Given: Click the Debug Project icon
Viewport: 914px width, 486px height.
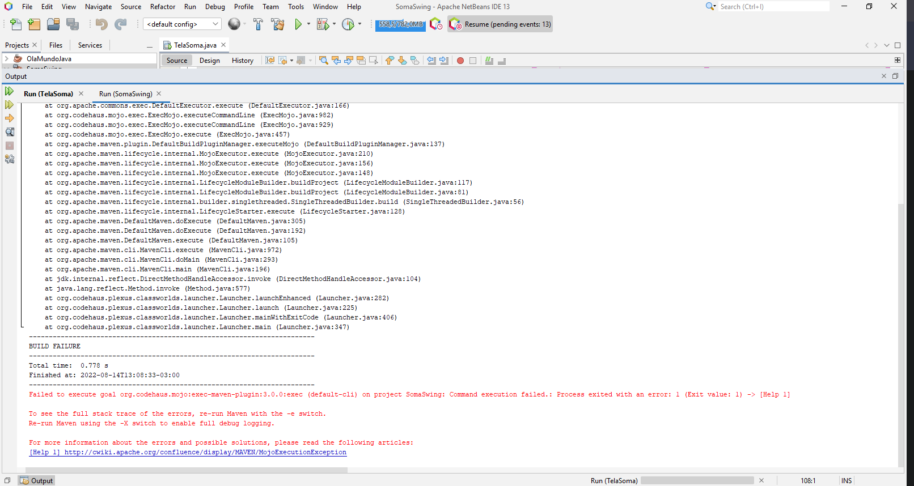Looking at the screenshot, I should click(x=323, y=24).
